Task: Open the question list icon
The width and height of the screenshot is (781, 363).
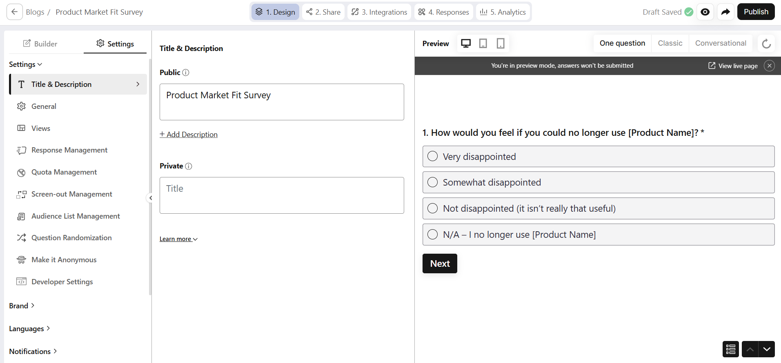Action: point(731,349)
